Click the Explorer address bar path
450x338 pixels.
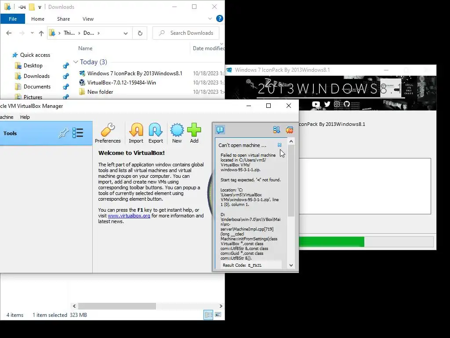pos(90,33)
